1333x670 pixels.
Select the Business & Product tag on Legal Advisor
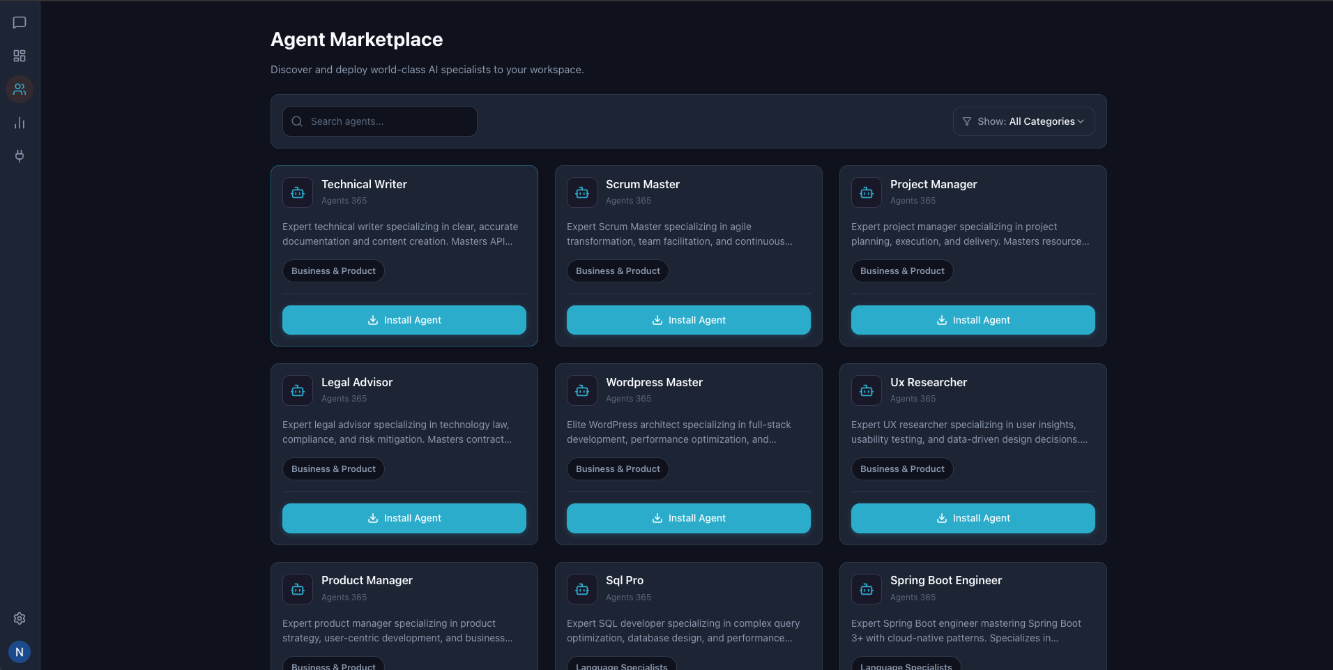[x=333, y=469]
